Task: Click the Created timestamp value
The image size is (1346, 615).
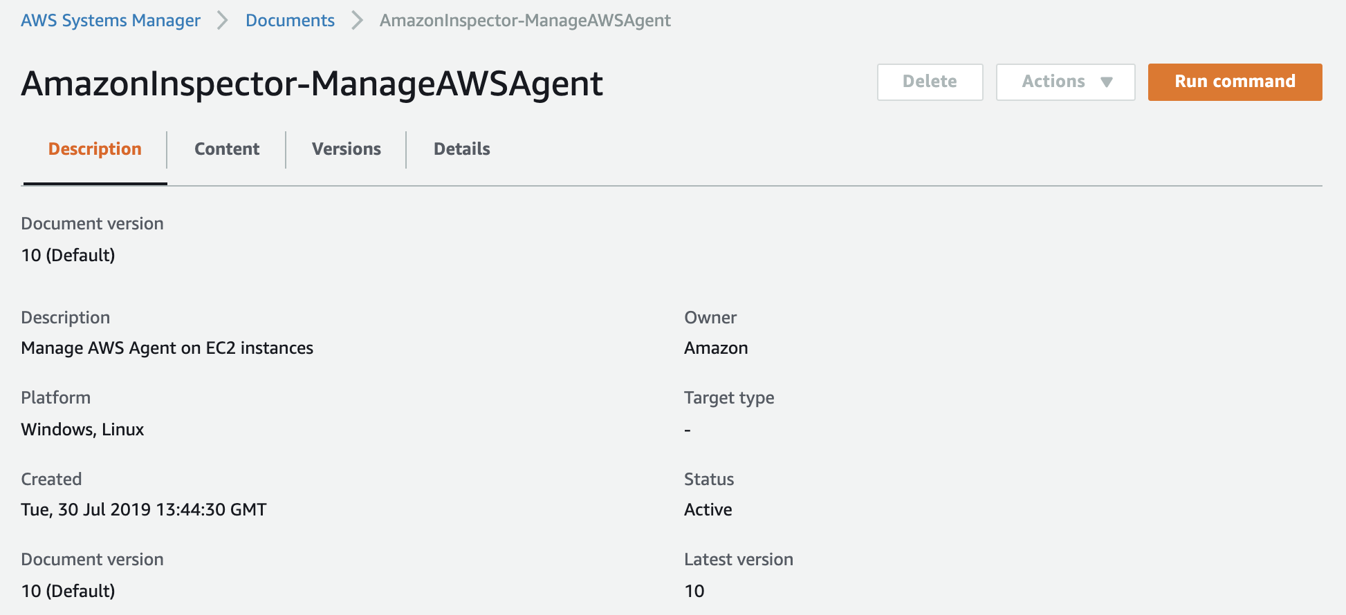Action: point(144,510)
